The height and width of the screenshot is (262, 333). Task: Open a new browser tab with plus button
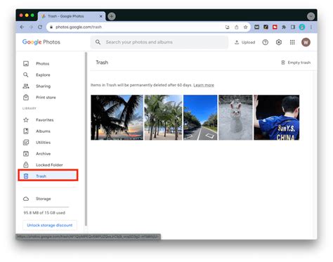112,16
